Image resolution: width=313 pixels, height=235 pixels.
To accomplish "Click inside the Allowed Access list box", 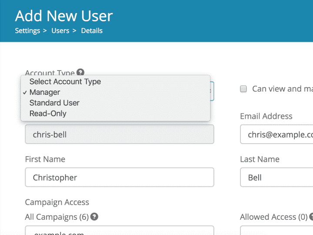I will pyautogui.click(x=278, y=231).
